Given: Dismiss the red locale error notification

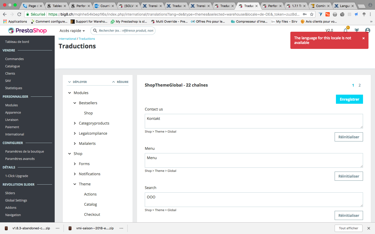Looking at the screenshot, I should [364, 38].
